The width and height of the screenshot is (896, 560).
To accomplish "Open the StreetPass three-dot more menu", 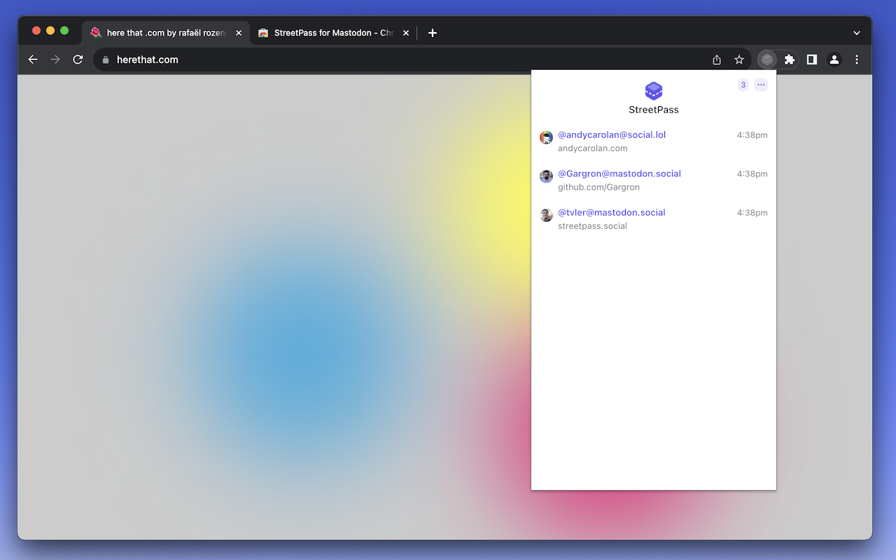I will 761,85.
